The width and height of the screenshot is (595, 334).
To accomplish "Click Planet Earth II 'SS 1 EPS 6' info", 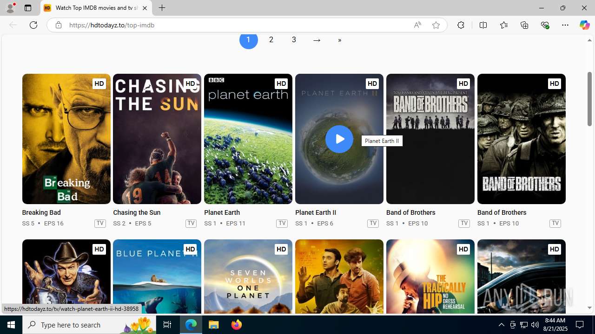I will point(314,223).
